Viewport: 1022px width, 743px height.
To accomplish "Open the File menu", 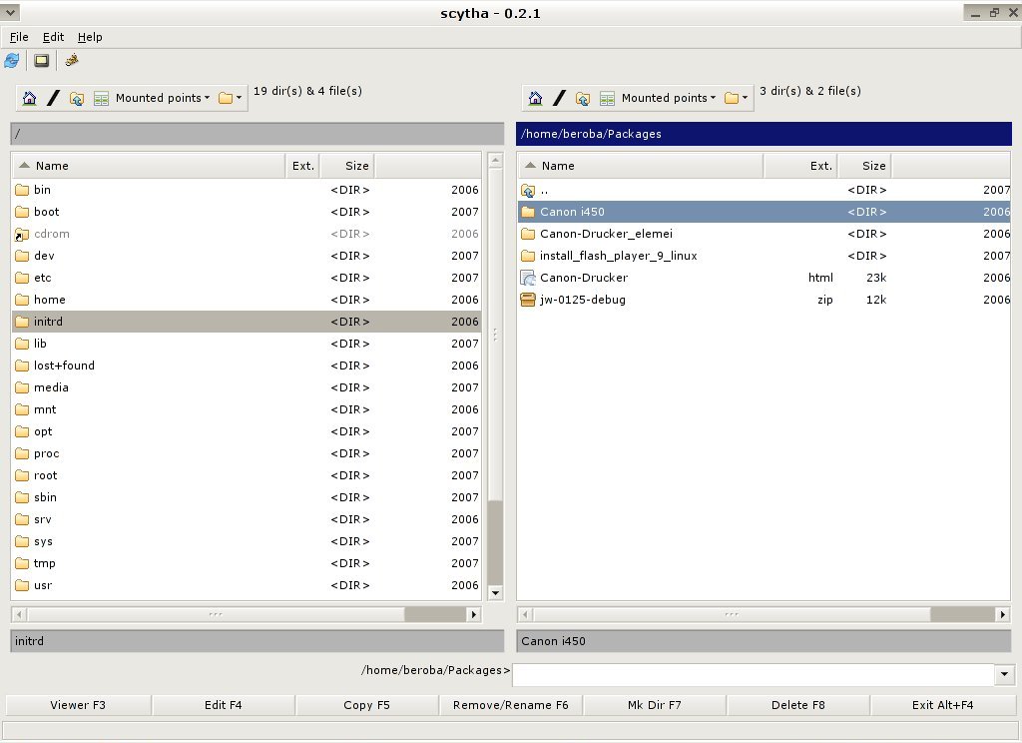I will click(x=19, y=37).
